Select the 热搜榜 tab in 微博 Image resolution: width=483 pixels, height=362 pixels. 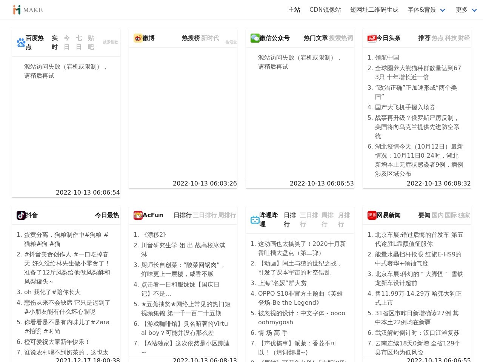[191, 38]
